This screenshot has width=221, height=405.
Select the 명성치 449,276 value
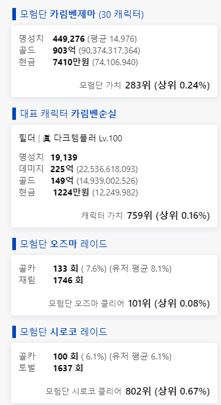[69, 39]
